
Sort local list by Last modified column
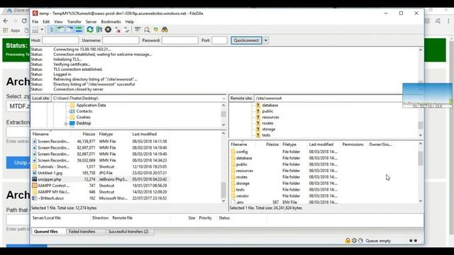(x=144, y=134)
